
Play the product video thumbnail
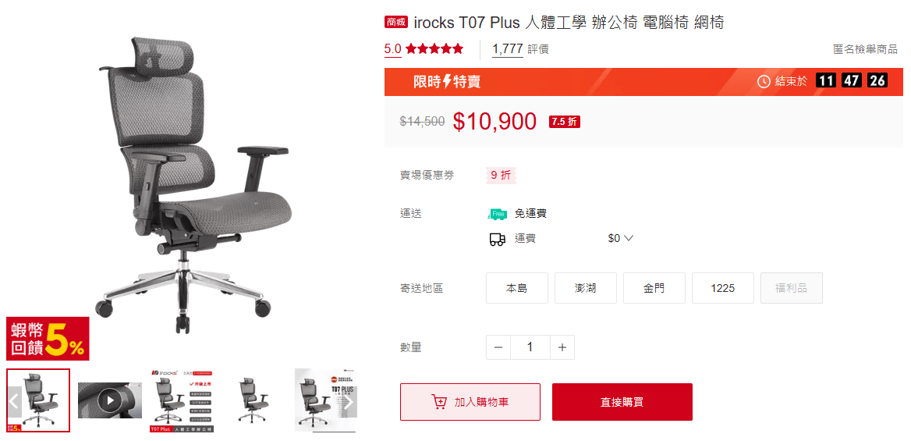pyautogui.click(x=110, y=400)
